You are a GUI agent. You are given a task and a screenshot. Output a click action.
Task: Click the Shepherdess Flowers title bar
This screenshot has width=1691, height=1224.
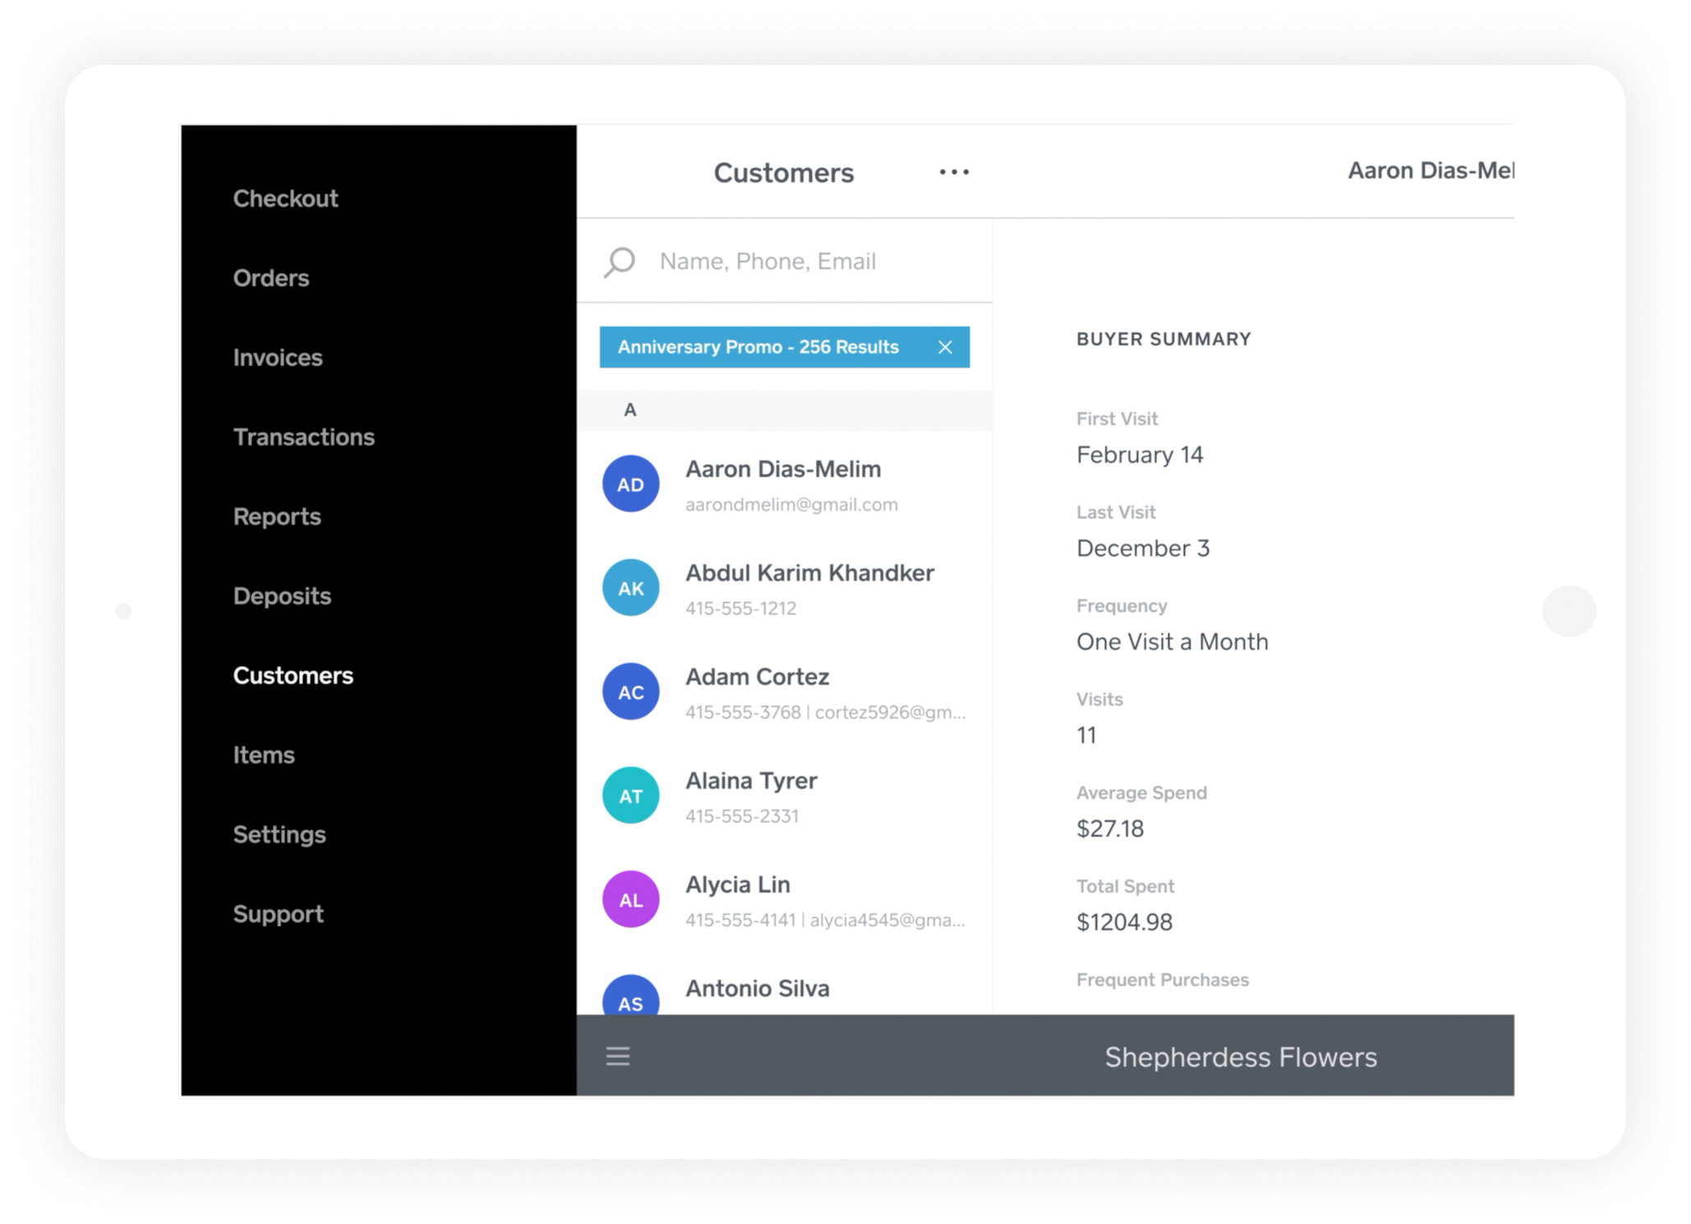click(x=1240, y=1057)
